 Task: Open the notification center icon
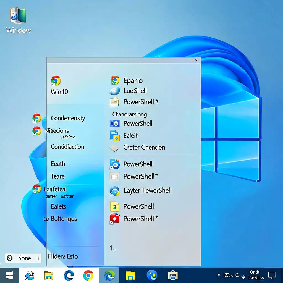272,276
